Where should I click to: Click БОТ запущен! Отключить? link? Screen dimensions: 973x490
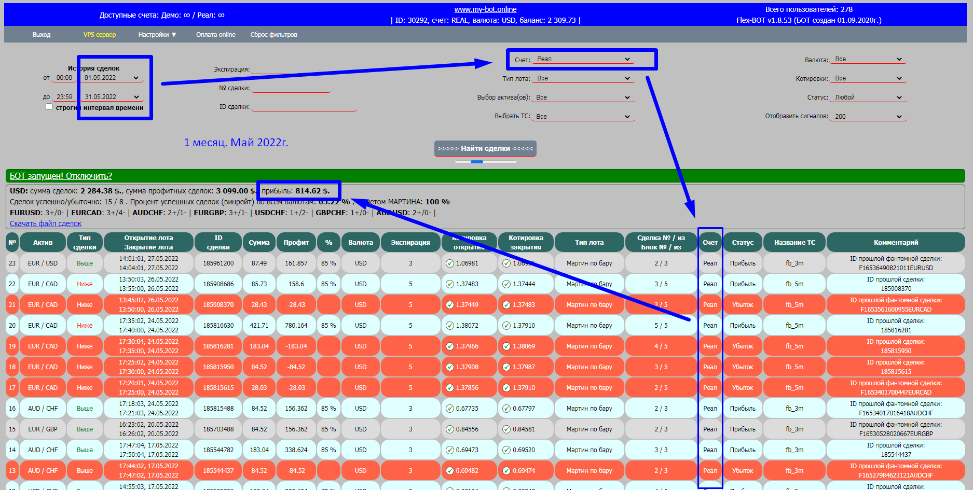61,176
